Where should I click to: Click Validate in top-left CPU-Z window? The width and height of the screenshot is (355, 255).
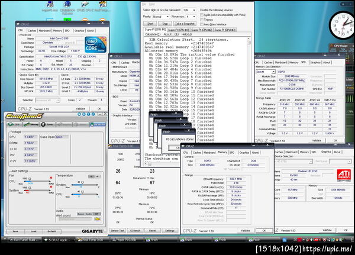tap(80, 109)
